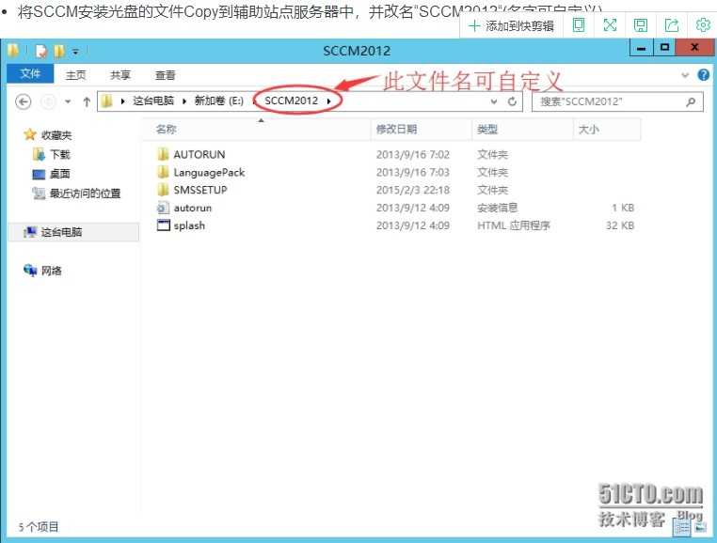Open the 共享 ribbon tab
This screenshot has width=717, height=543.
[x=120, y=75]
